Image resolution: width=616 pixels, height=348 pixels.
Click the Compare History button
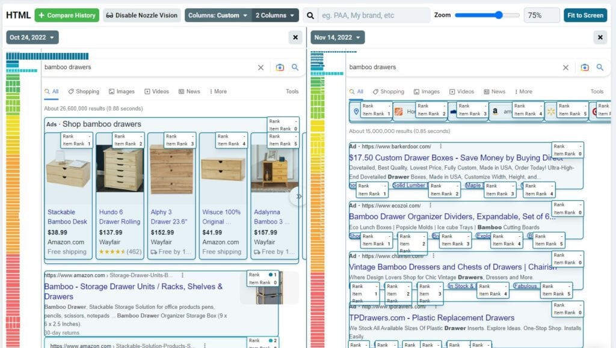(x=67, y=15)
